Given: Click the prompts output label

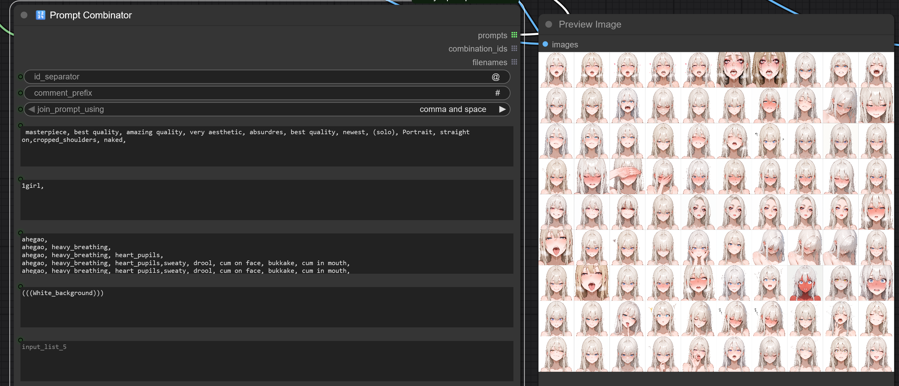Looking at the screenshot, I should tap(492, 35).
